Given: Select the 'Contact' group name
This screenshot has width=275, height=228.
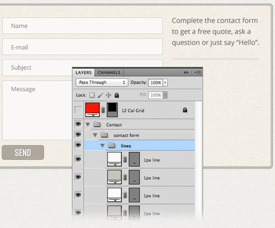Looking at the screenshot, I should click(x=114, y=125).
